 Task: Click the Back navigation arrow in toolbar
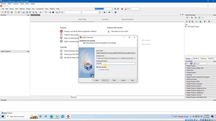(x=104, y=12)
